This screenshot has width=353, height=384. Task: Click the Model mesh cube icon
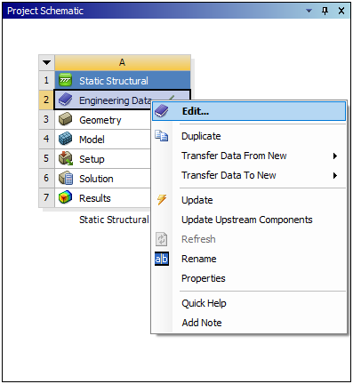coord(66,139)
